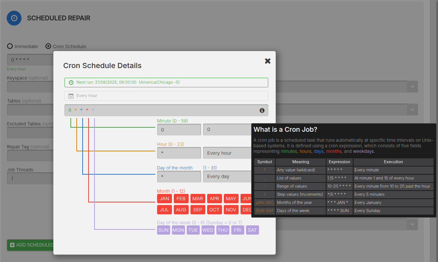Toggle the SUN weekday button

[163, 230]
